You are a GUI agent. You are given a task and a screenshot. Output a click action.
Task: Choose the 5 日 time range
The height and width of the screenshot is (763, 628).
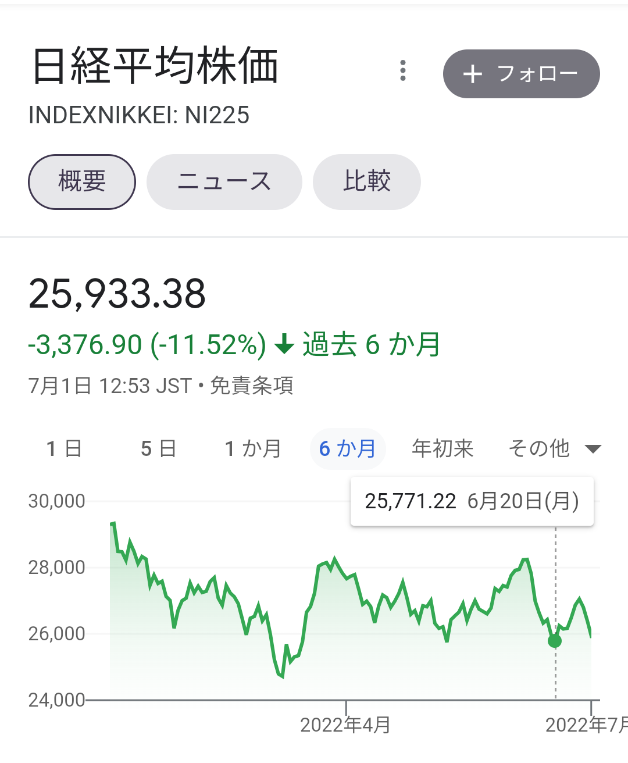(158, 449)
